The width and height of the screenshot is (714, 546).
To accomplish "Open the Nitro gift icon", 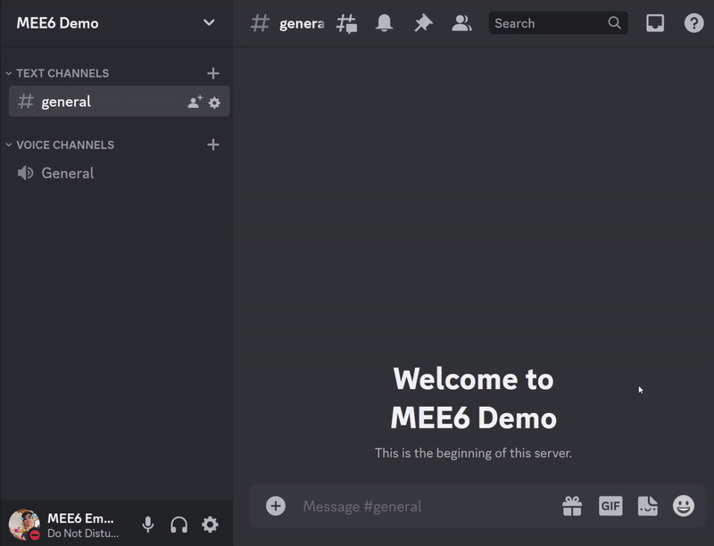I will tap(572, 506).
